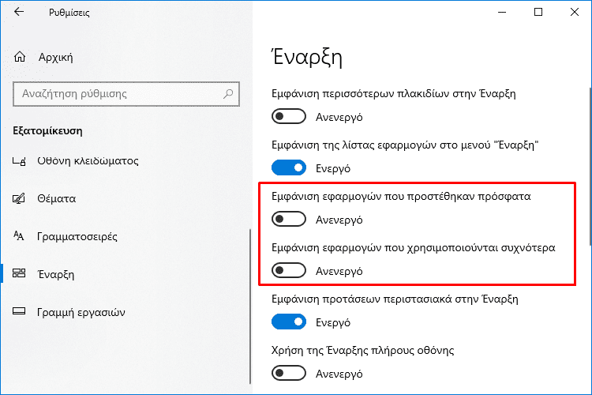Disable occasional suggestions in Start toggle
Image resolution: width=592 pixels, height=395 pixels.
pos(289,322)
